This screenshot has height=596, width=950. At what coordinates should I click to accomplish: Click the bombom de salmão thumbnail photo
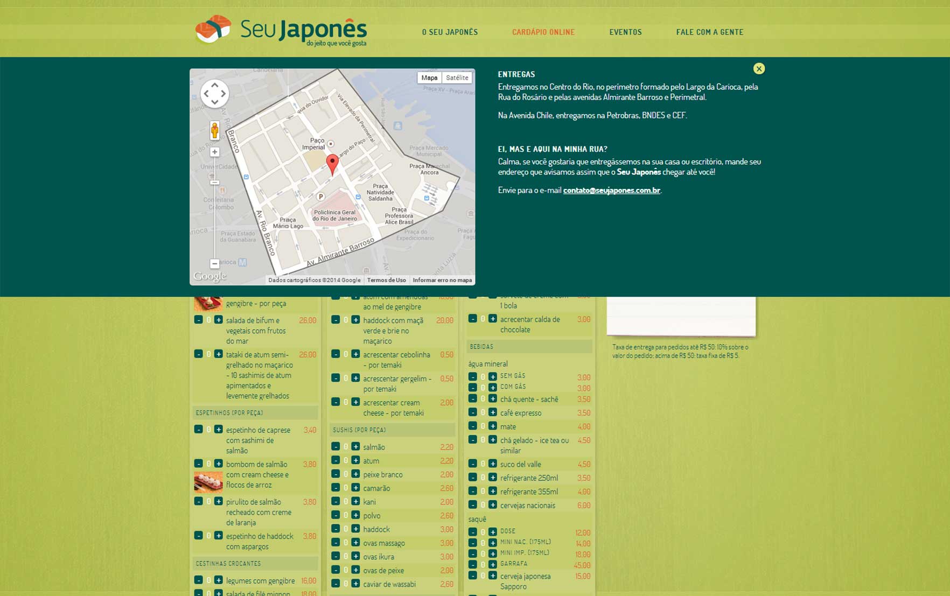tap(208, 482)
